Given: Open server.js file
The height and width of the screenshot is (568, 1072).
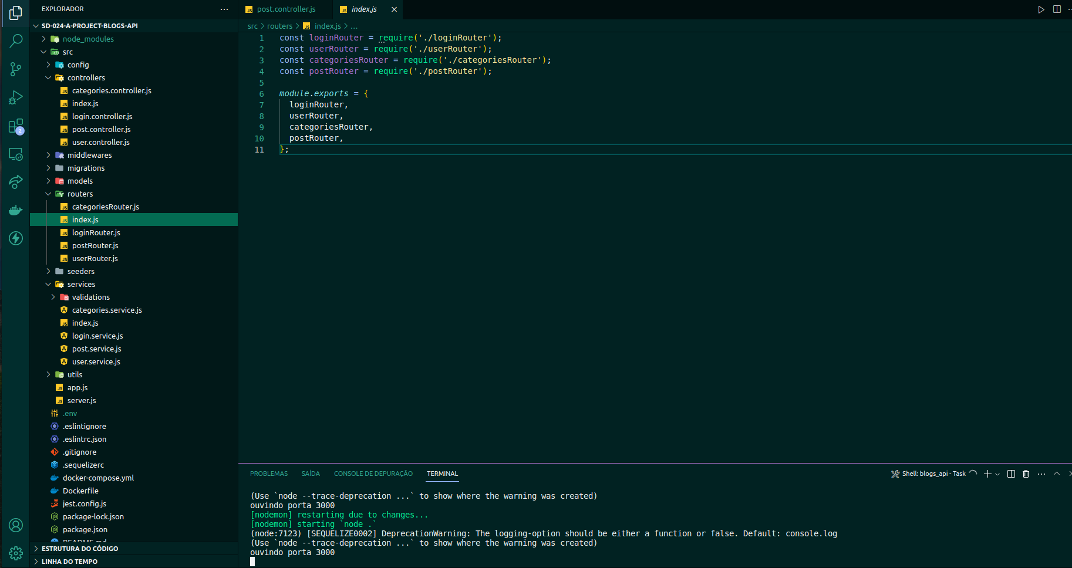Looking at the screenshot, I should click(134, 400).
